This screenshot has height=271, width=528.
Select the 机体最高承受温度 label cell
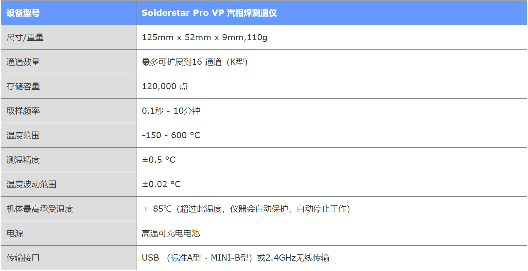tap(69, 209)
